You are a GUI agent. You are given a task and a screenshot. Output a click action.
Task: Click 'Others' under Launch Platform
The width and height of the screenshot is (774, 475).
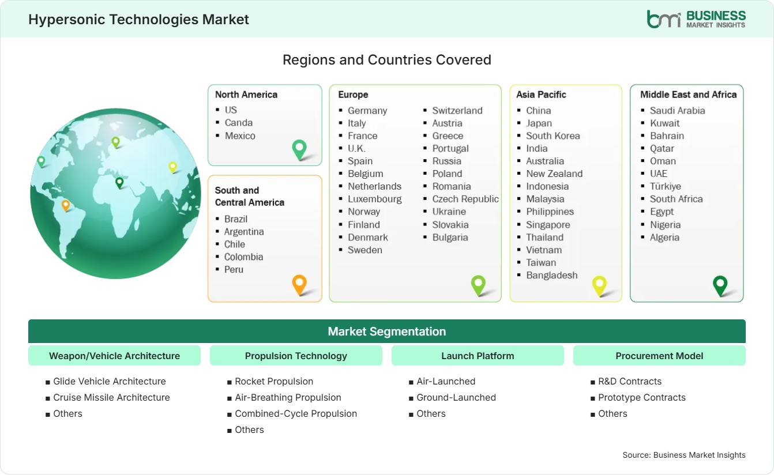[431, 413]
